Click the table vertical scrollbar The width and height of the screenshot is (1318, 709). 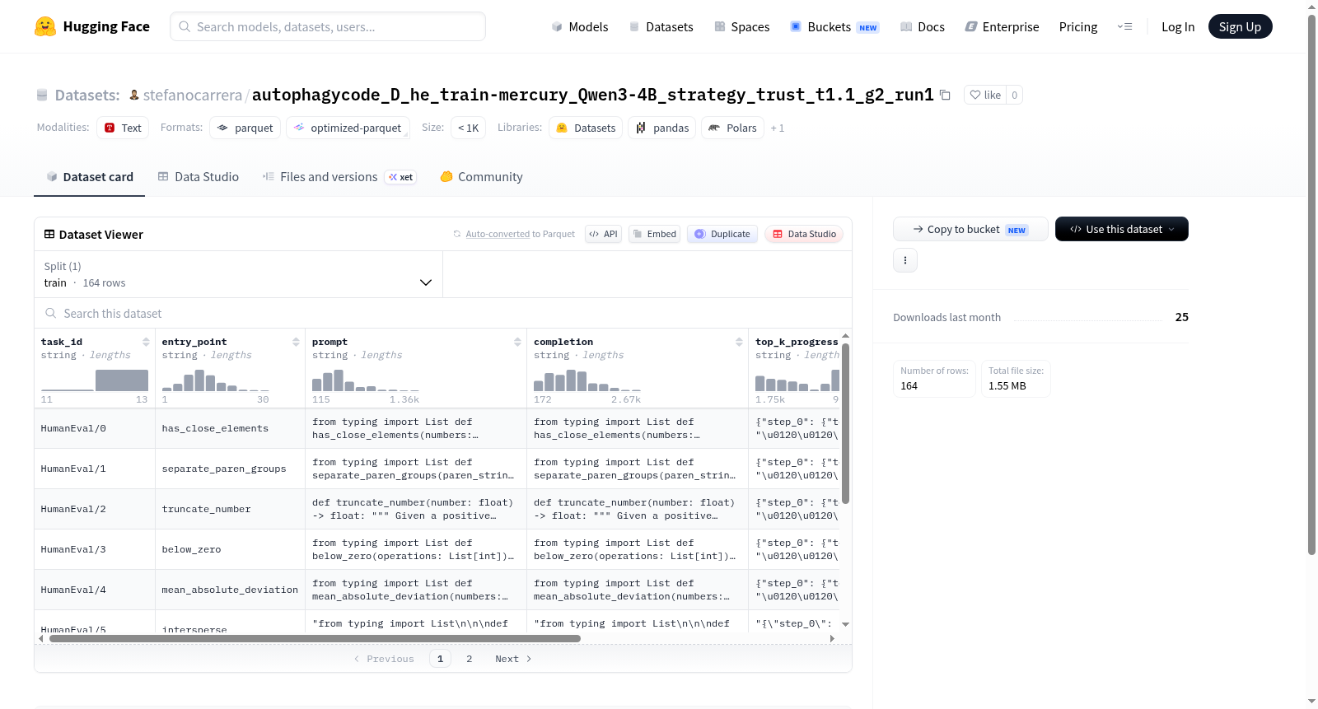point(845,423)
